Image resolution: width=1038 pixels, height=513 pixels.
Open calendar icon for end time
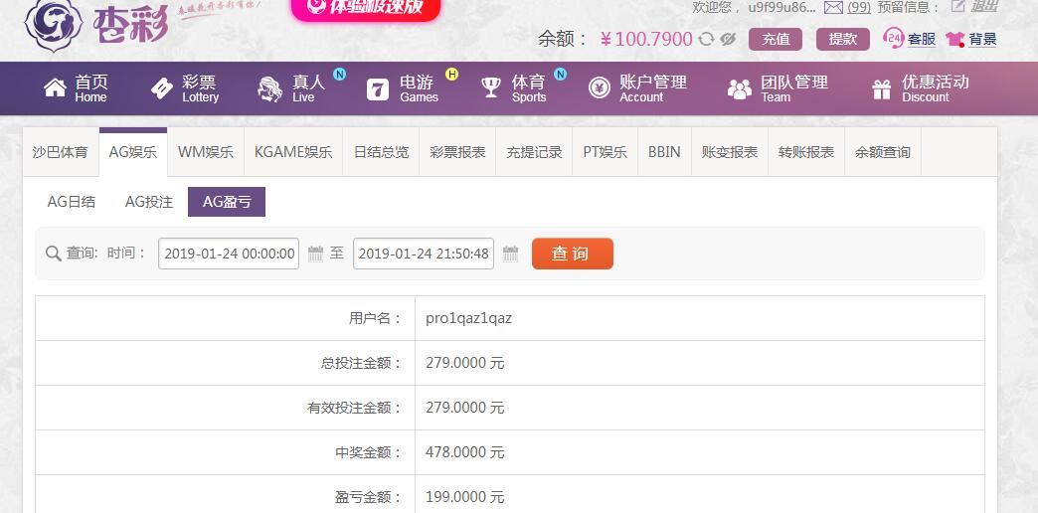(x=510, y=254)
